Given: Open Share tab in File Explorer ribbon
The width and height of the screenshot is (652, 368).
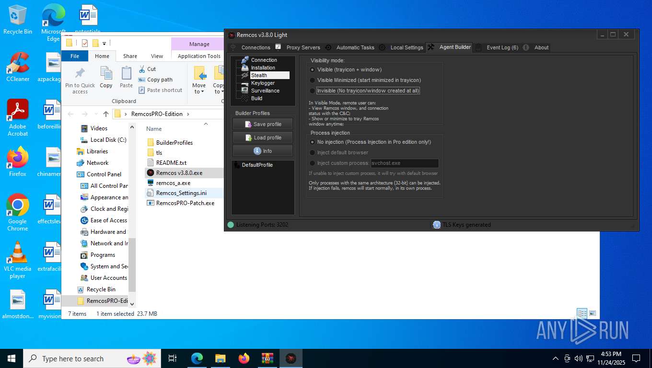Looking at the screenshot, I should point(130,56).
